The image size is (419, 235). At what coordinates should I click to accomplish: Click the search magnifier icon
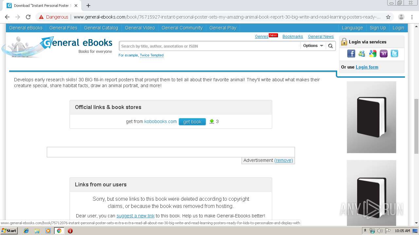pos(331,46)
